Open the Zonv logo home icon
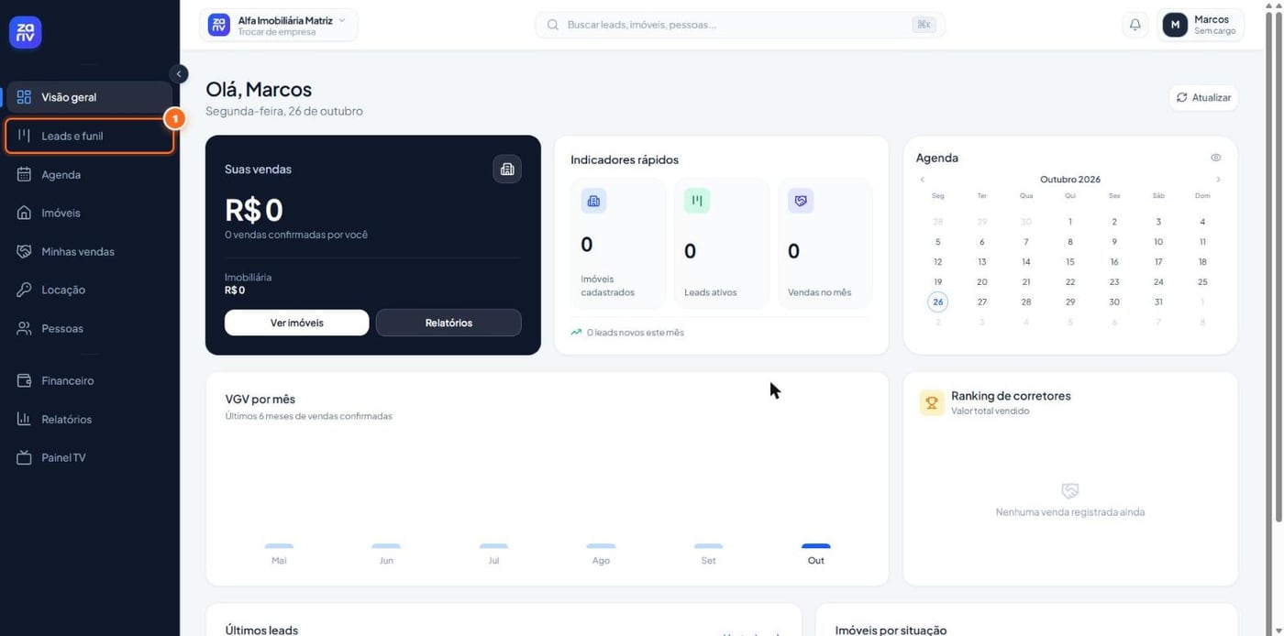 [x=26, y=32]
